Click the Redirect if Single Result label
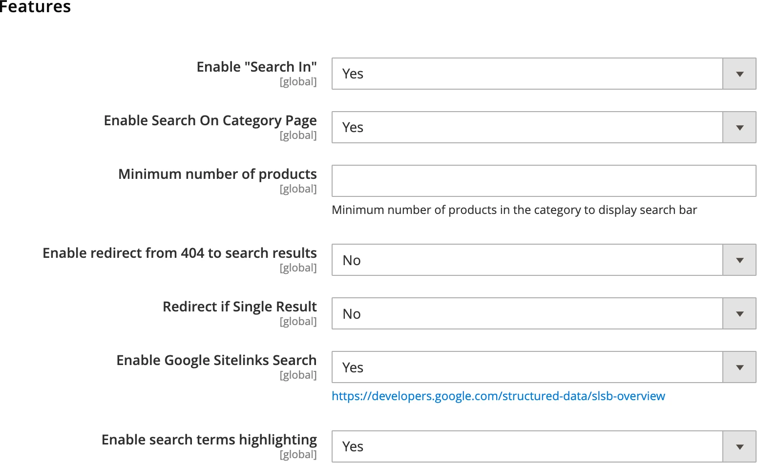 [x=239, y=307]
